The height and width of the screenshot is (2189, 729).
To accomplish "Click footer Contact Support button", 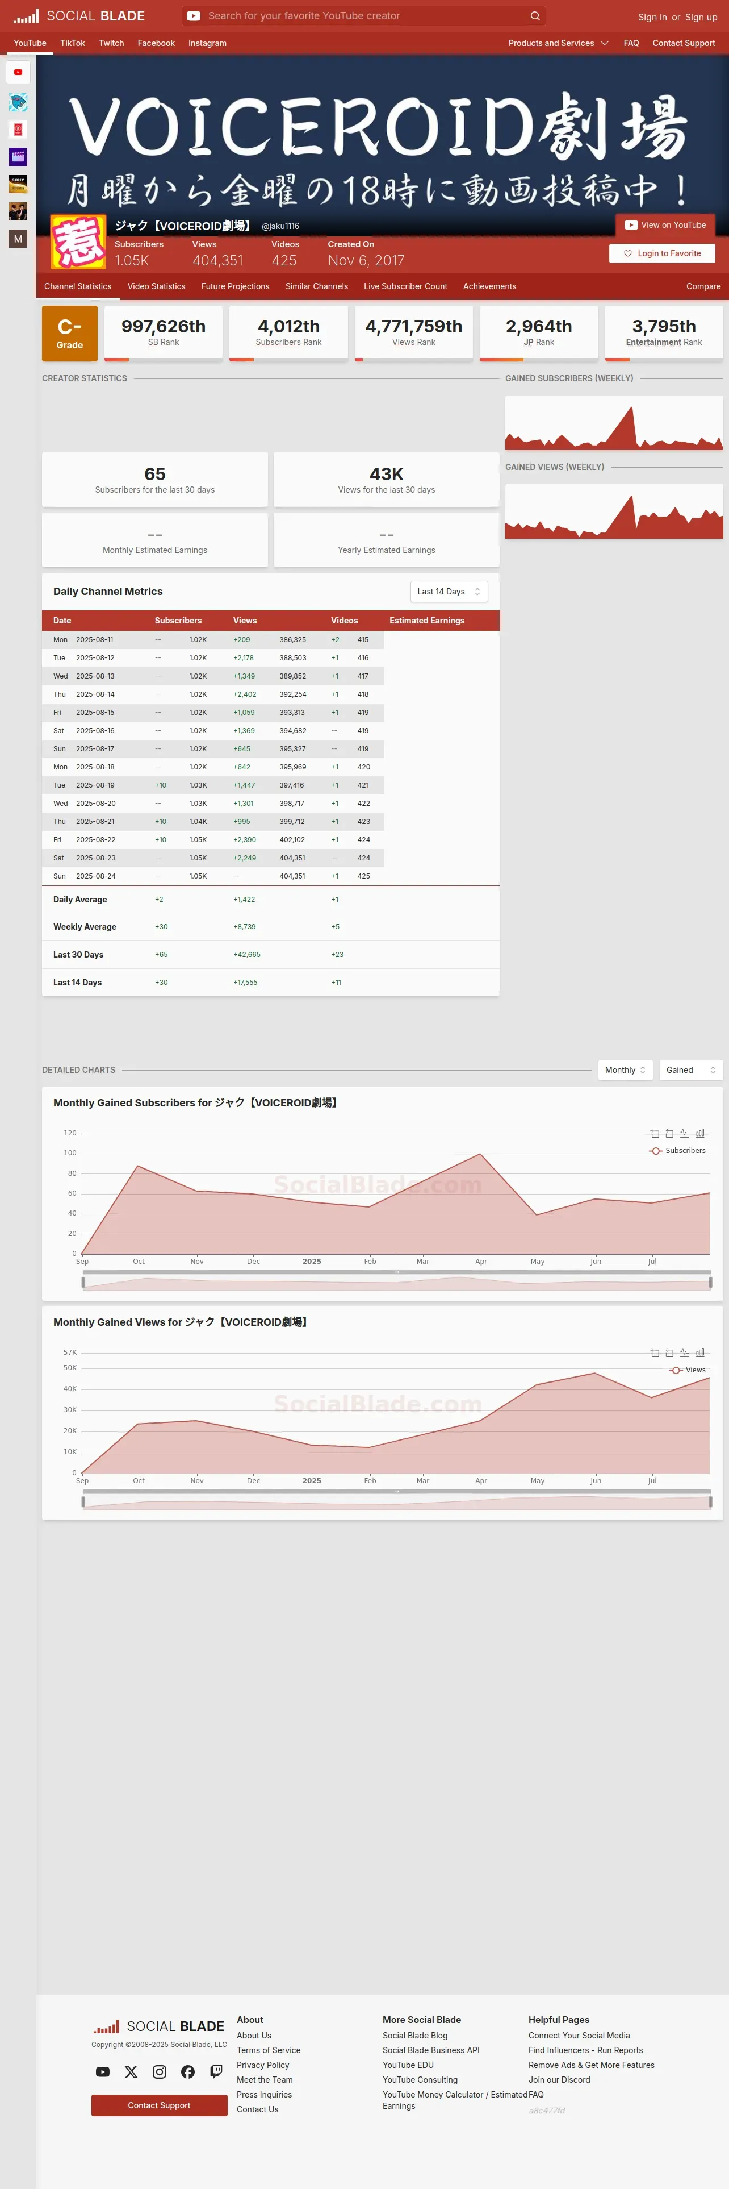I will coord(160,2105).
